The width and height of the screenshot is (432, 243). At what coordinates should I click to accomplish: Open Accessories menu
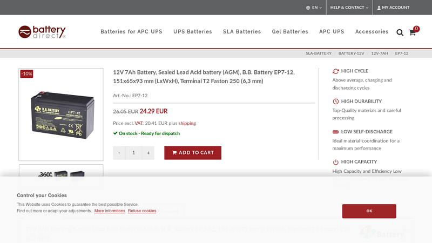click(372, 32)
